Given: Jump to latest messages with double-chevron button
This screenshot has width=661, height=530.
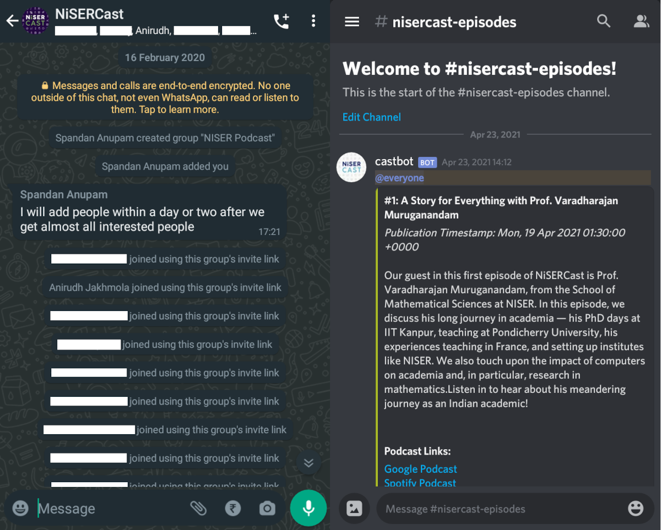Looking at the screenshot, I should [x=308, y=463].
